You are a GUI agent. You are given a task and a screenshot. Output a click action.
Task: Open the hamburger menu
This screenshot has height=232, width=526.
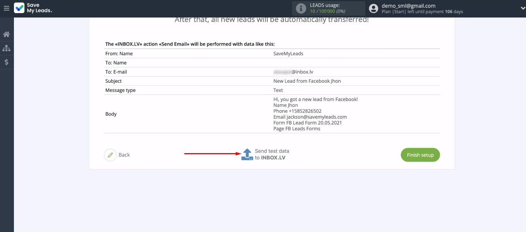coord(7,8)
